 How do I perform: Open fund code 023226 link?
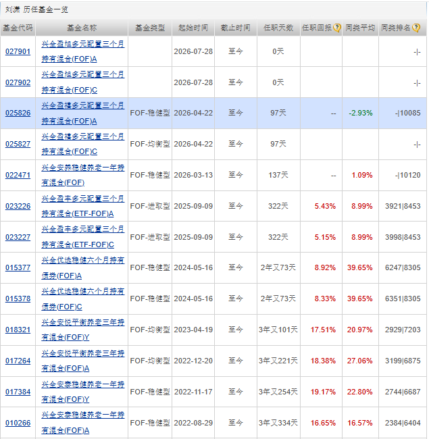point(18,206)
